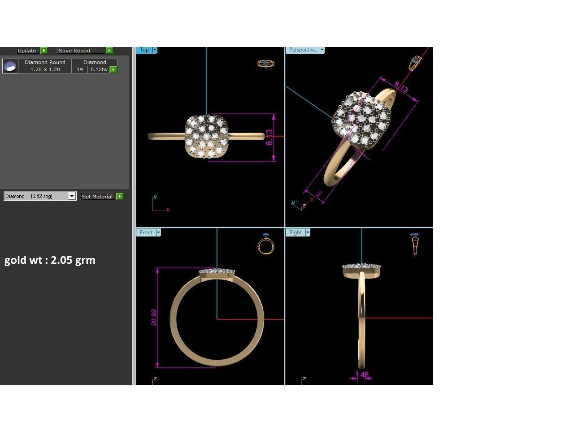Screen dimensions: 574x430
Task: Click the green arrow next to Update
Action: (44, 51)
